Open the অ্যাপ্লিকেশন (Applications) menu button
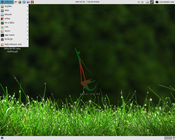 pyautogui.click(x=7, y=2)
